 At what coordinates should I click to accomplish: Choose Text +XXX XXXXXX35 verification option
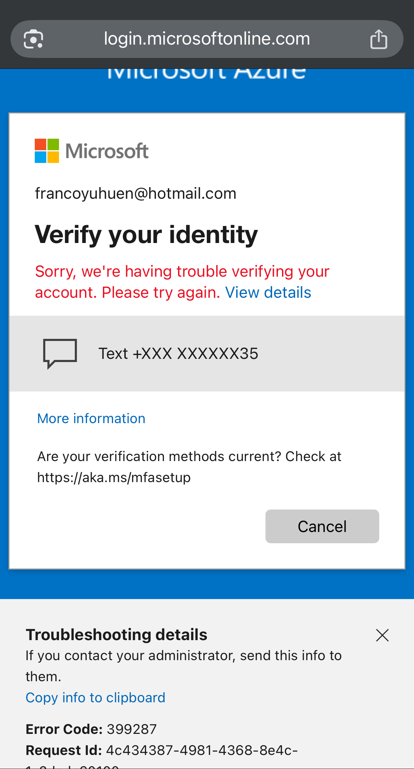click(207, 354)
